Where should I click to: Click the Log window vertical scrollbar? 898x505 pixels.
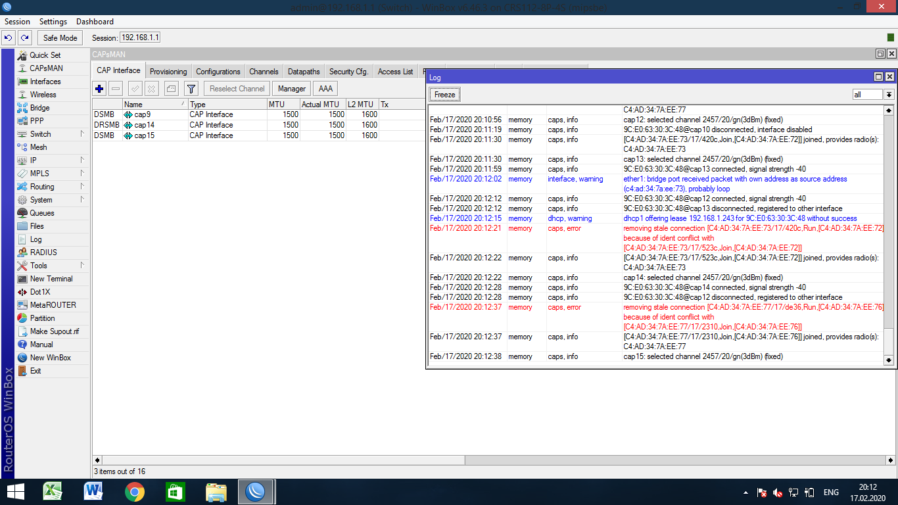[889, 235]
